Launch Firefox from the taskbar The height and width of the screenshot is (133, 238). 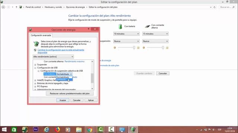point(57,130)
